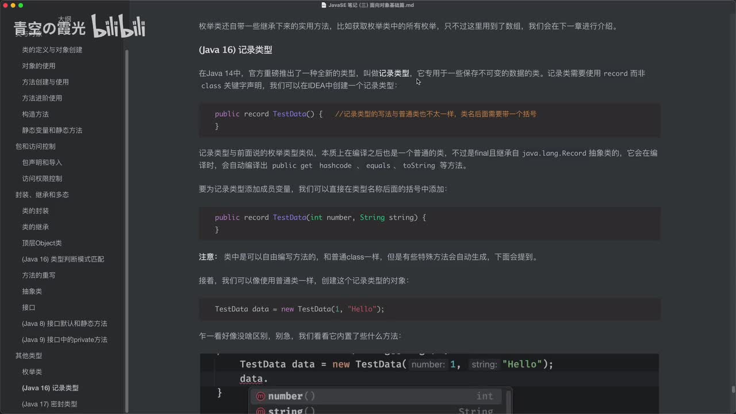Click the red close window button

(x=5, y=5)
